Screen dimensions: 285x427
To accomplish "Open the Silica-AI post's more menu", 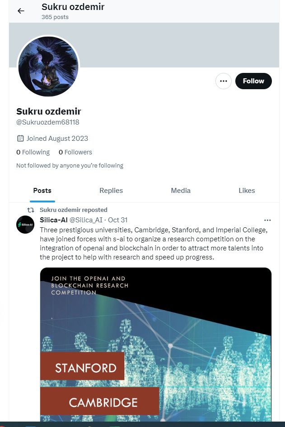I will 267,220.
